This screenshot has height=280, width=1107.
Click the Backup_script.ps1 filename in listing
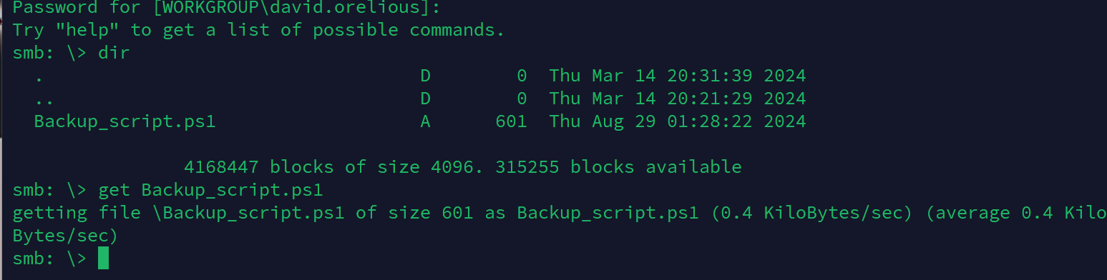[125, 122]
